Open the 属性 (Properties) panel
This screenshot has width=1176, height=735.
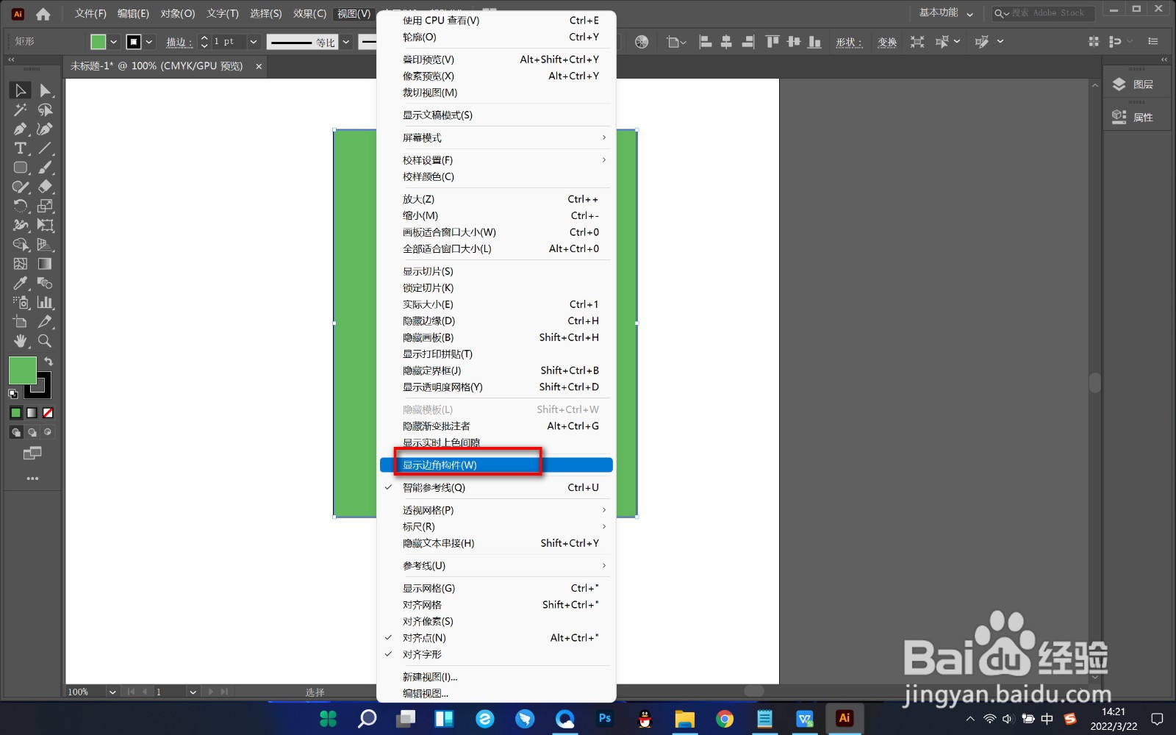pyautogui.click(x=1136, y=117)
